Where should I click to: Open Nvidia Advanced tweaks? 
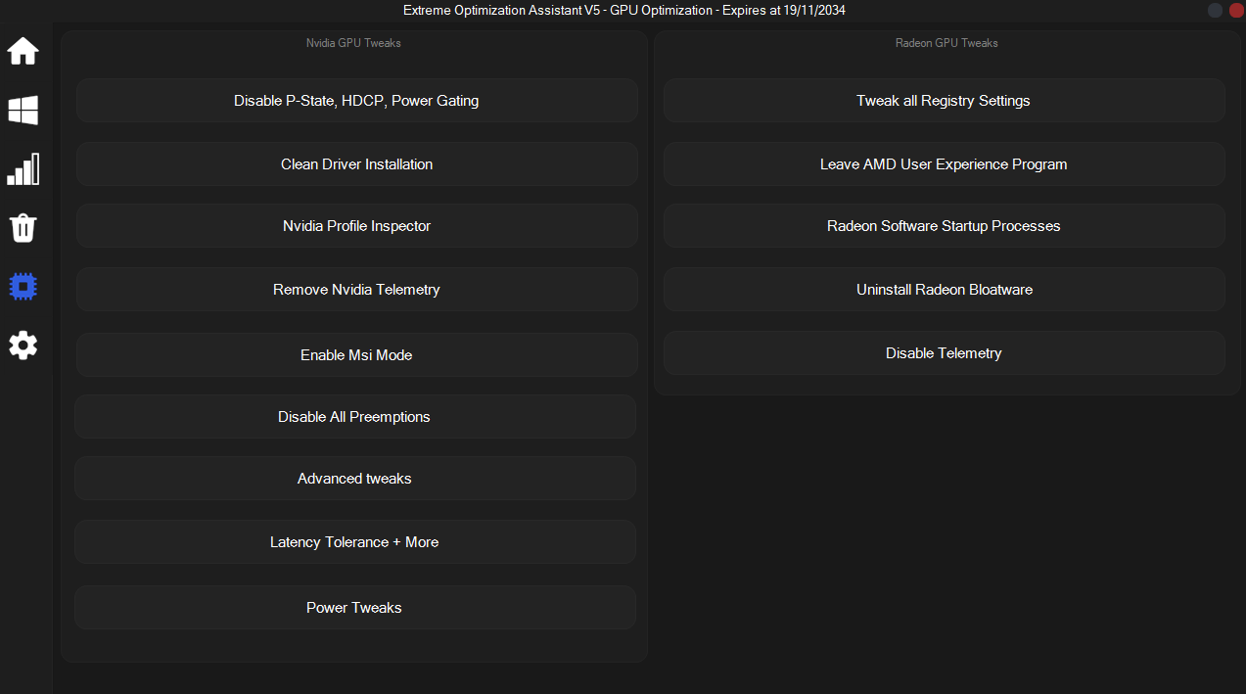pyautogui.click(x=354, y=479)
